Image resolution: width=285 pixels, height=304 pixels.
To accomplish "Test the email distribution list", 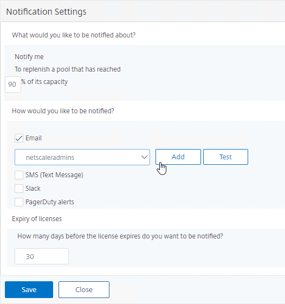I will [225, 157].
